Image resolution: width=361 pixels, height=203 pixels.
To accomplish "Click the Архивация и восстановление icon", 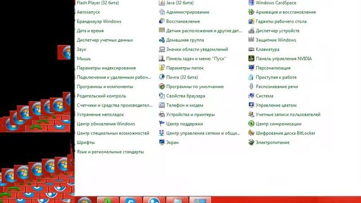I will click(x=251, y=12).
